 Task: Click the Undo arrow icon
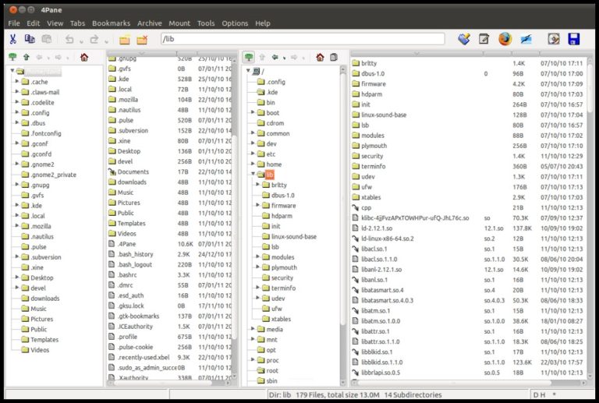69,39
